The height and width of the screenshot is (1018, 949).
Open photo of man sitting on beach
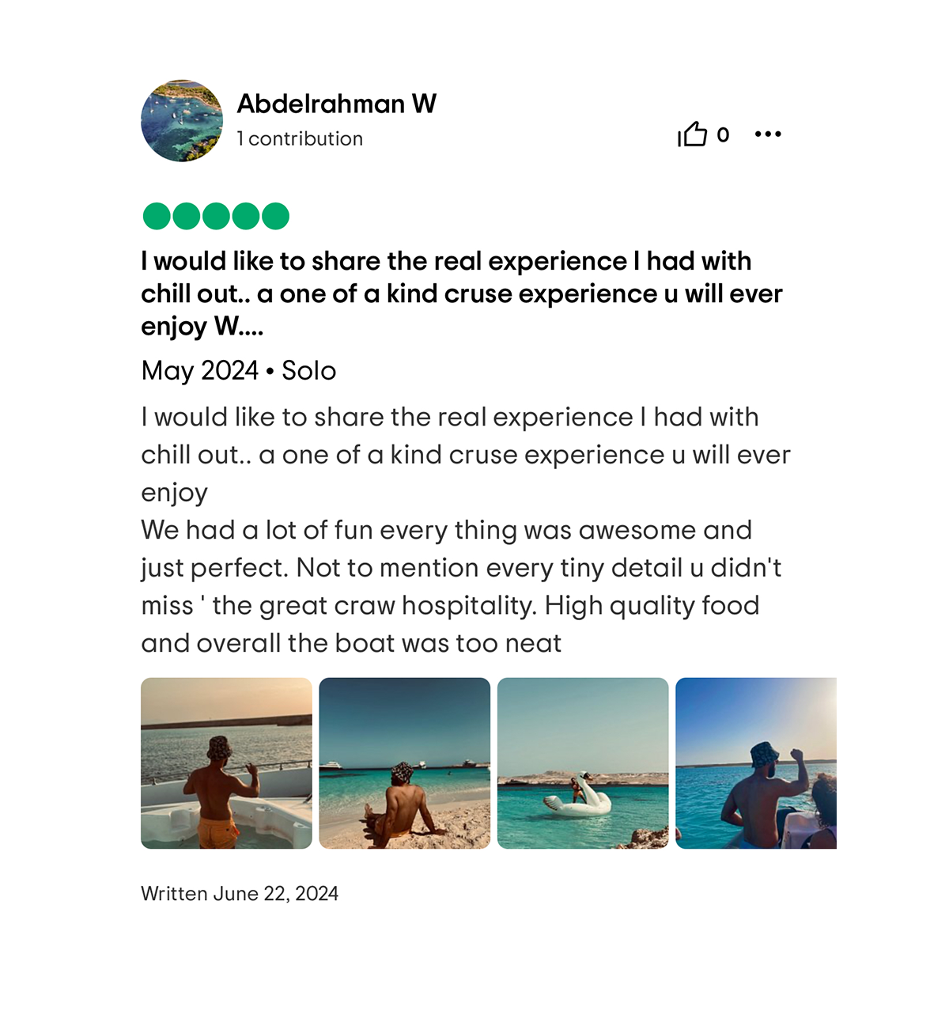pyautogui.click(x=405, y=763)
